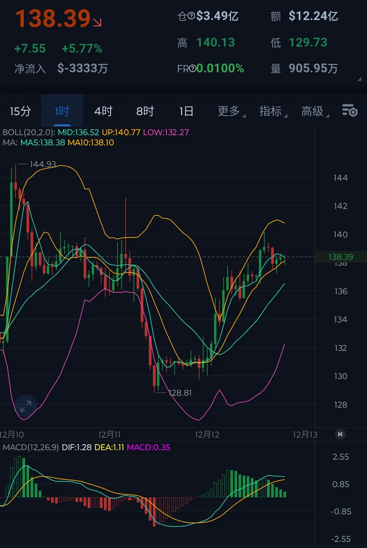Select the 1时 timeframe tab

pos(62,111)
